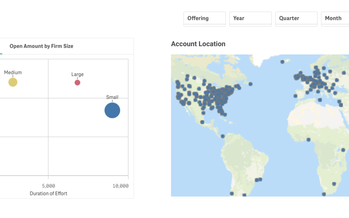Select the map marker in West Africa
Image resolution: width=349 pixels, height=218 pixels.
308,140
